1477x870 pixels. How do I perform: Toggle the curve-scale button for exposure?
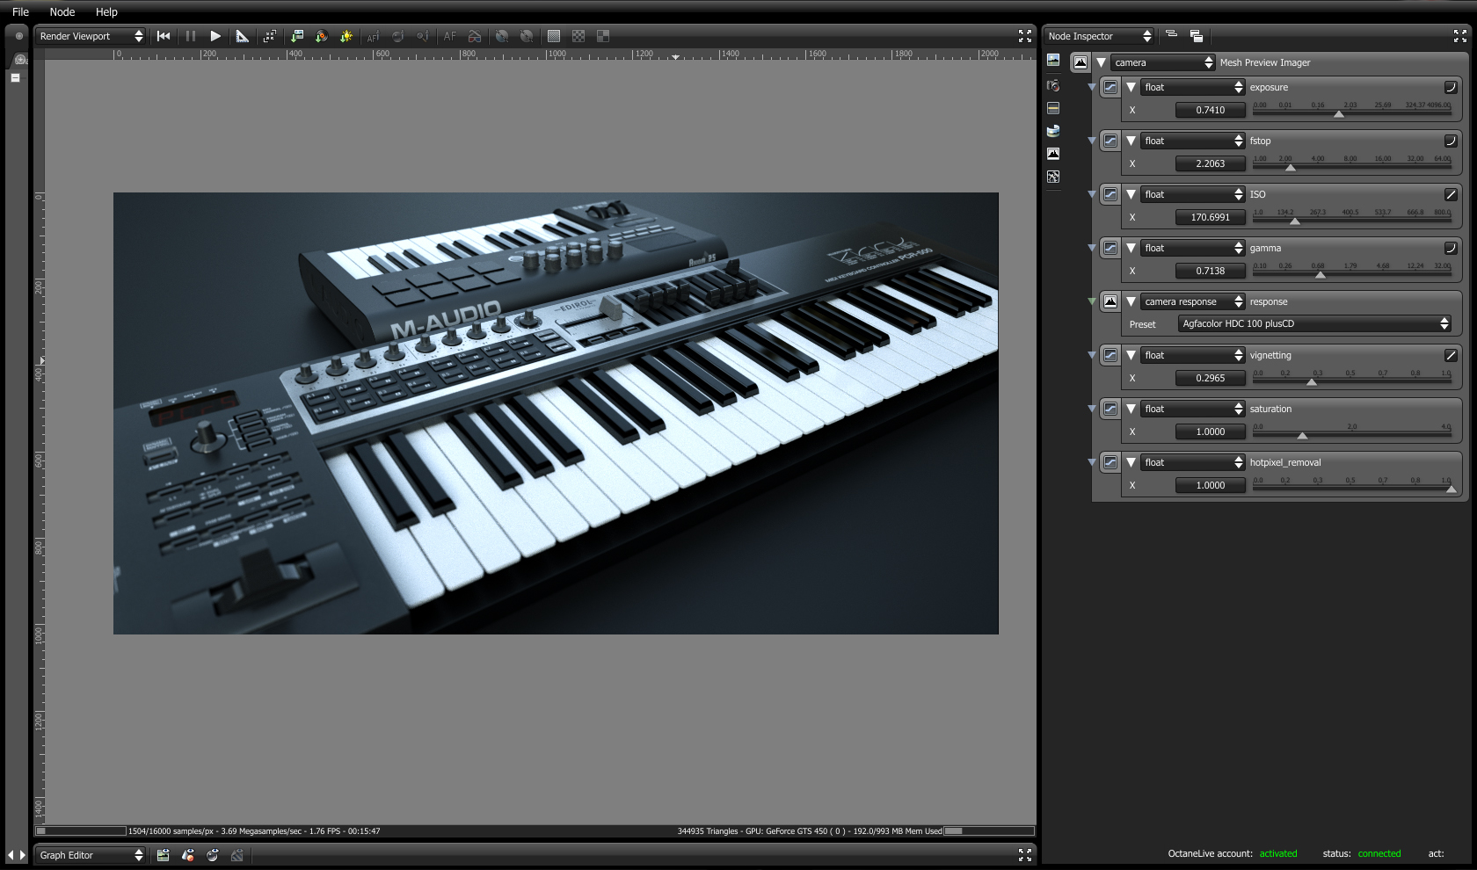[1451, 87]
